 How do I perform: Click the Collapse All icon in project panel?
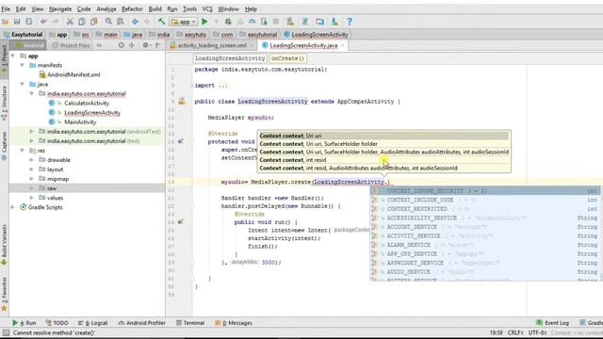pos(132,45)
